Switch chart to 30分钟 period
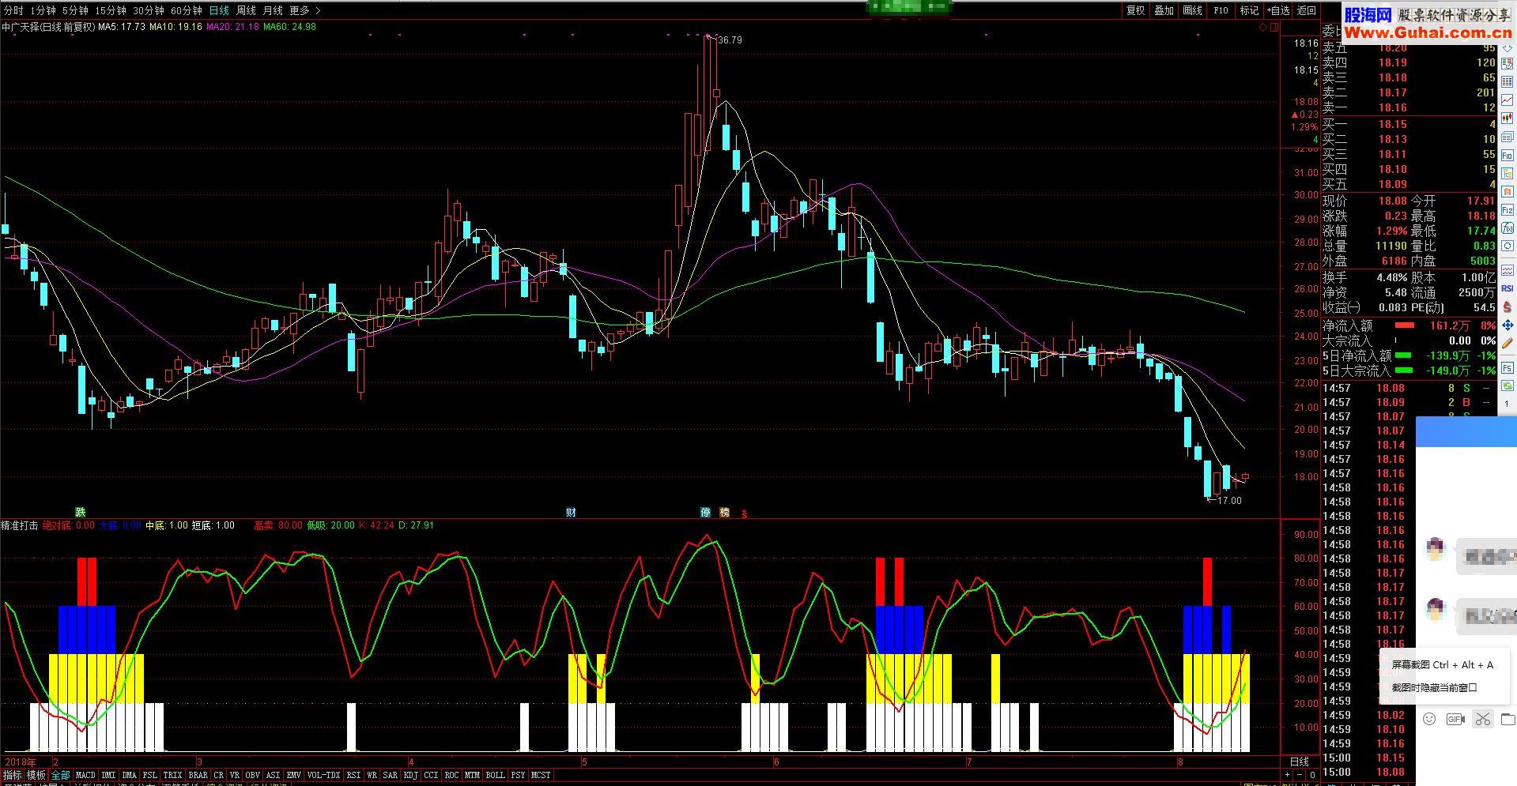The width and height of the screenshot is (1517, 786). (x=149, y=10)
